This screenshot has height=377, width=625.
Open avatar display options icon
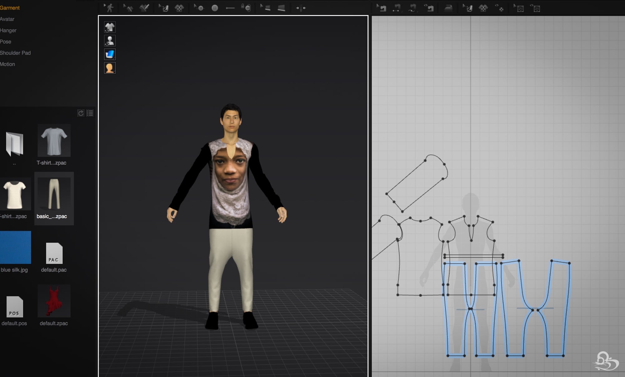[x=110, y=41]
